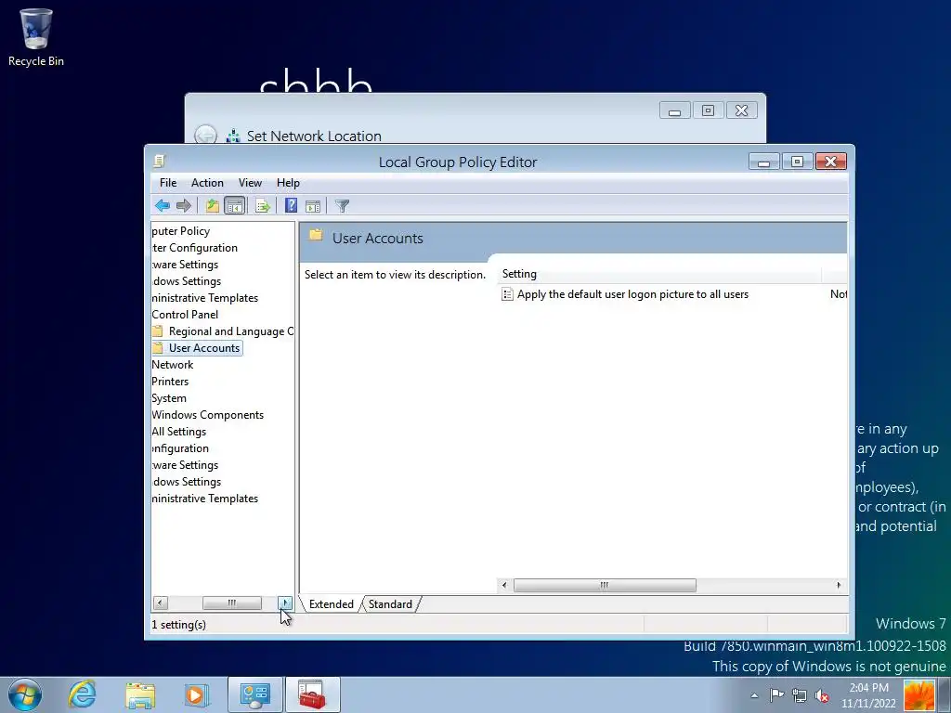Viewport: 951px width, 713px height.
Task: Click settings list scroll left arrow
Action: point(504,585)
